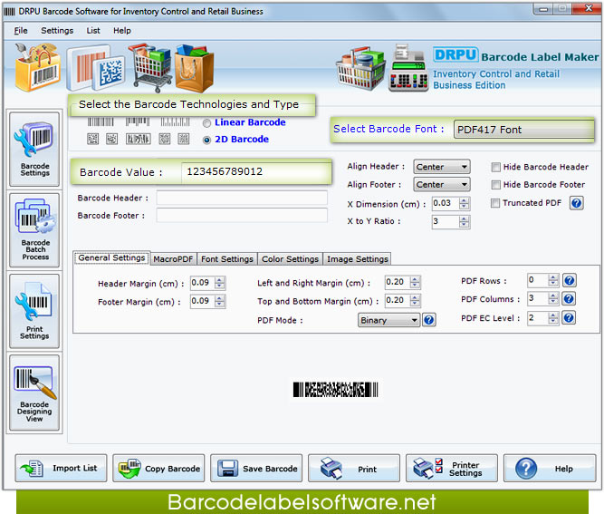Open Align Footer dropdown
604x514 pixels.
[442, 185]
